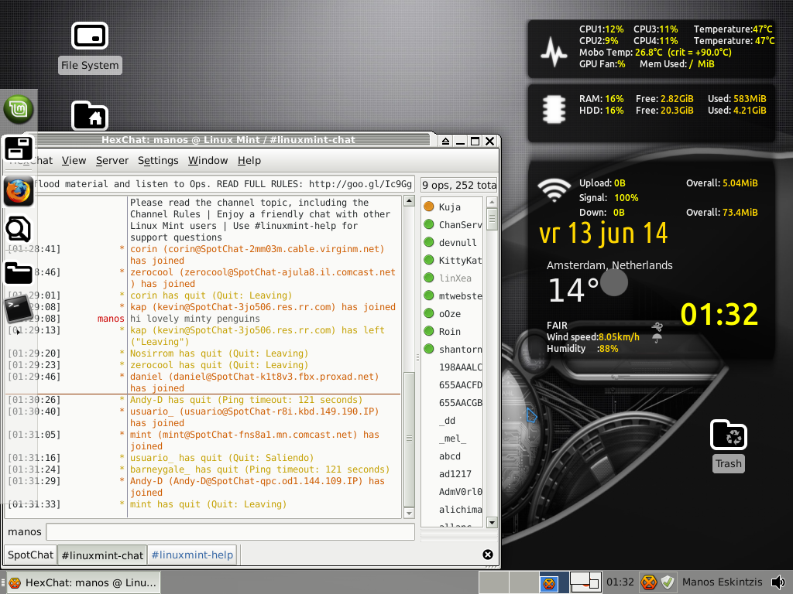The width and height of the screenshot is (793, 594).
Task: Click the chat scrollbar thumb
Action: click(x=409, y=439)
